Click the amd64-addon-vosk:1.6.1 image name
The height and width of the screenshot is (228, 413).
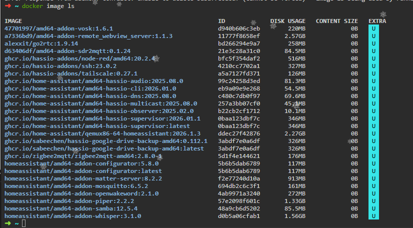[x=58, y=29]
